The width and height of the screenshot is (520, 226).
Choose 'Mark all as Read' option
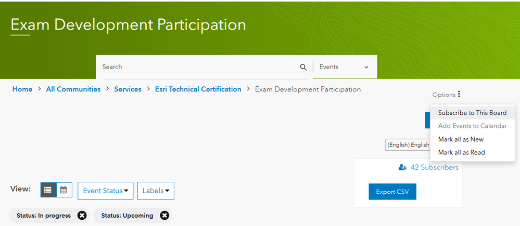coord(461,152)
